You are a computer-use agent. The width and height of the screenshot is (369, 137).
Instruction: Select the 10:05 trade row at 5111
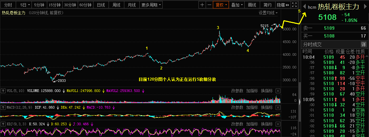point(335,100)
